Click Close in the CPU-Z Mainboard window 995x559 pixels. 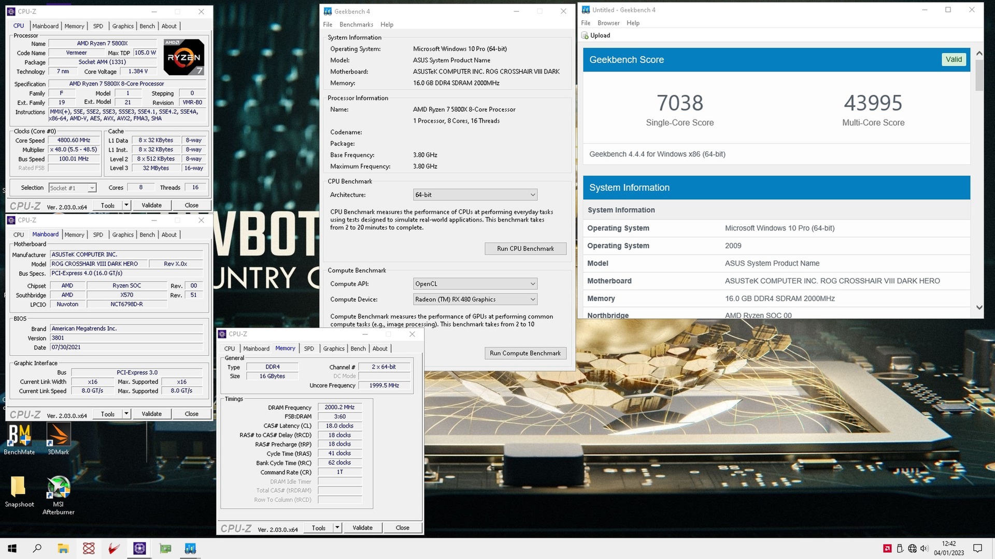[x=192, y=414]
